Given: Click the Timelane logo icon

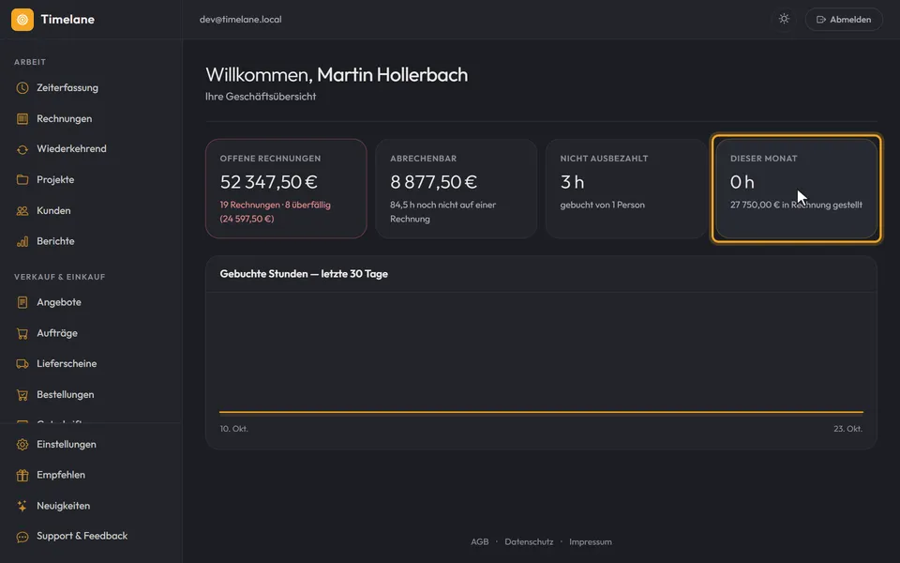Looking at the screenshot, I should (22, 20).
